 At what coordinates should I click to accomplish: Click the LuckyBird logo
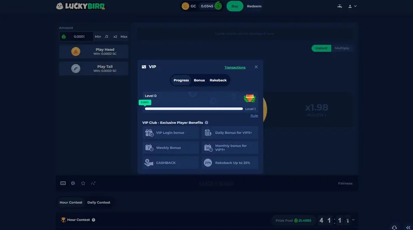click(x=80, y=6)
